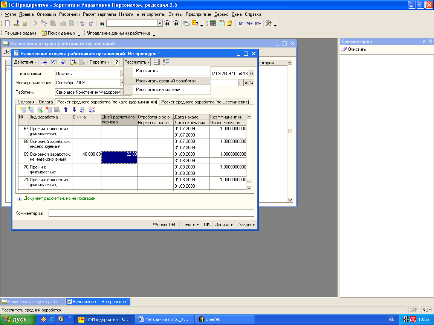Click the table's vertical scrollbar down arrow
The image size is (434, 325).
[249, 188]
